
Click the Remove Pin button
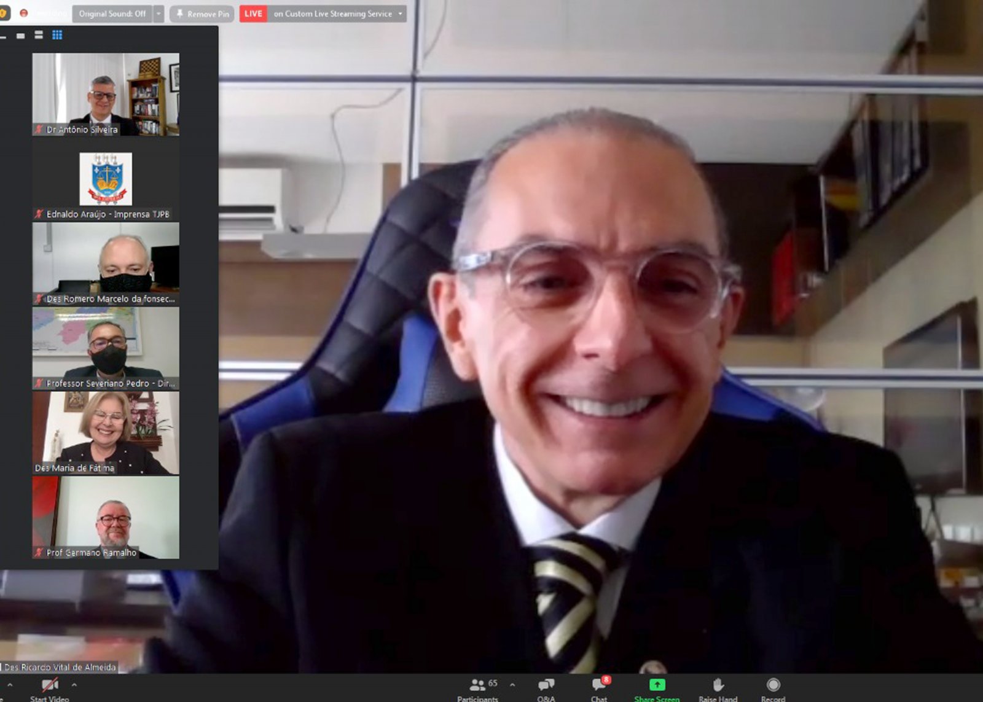point(202,14)
